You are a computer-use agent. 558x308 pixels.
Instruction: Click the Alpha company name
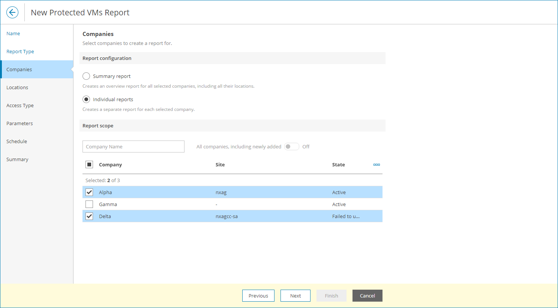(105, 192)
